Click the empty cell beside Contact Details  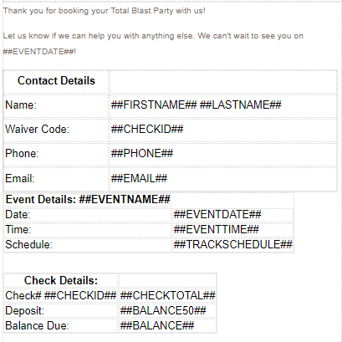[x=223, y=82]
